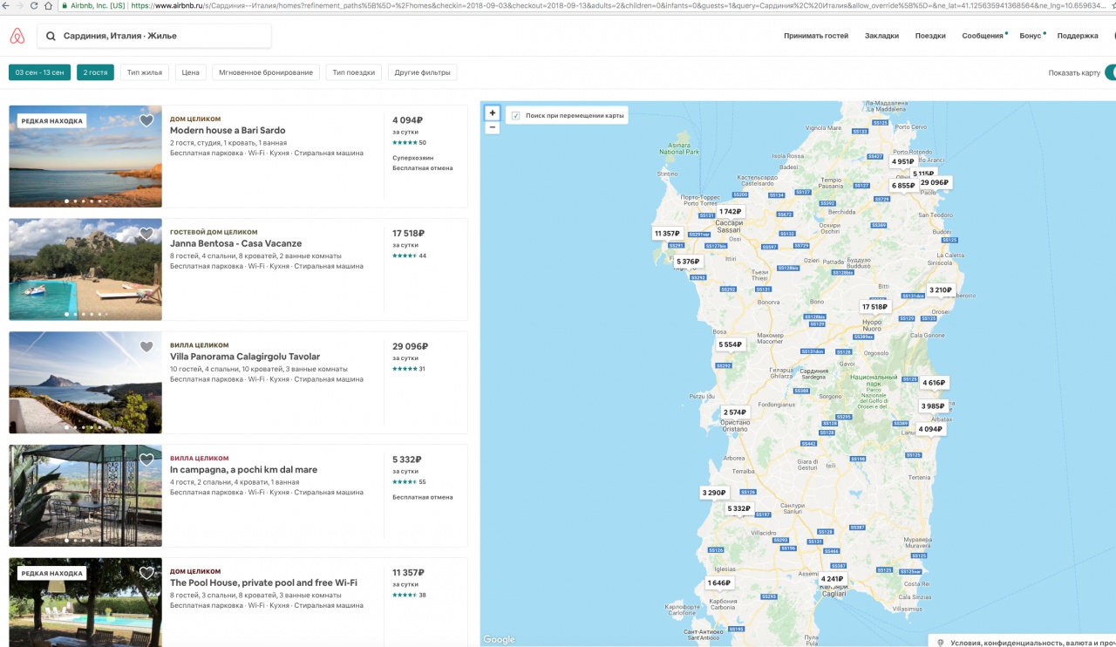
Task: Heart the Janna Bentosa listing photo
Action: click(x=146, y=234)
